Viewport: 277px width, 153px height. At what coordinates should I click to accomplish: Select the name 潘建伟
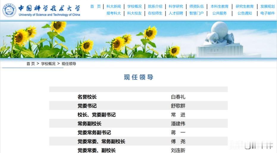point(178,124)
